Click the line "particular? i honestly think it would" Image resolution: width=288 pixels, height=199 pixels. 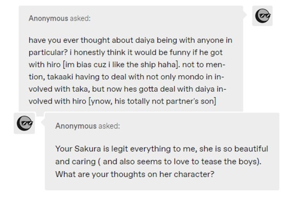point(126,53)
